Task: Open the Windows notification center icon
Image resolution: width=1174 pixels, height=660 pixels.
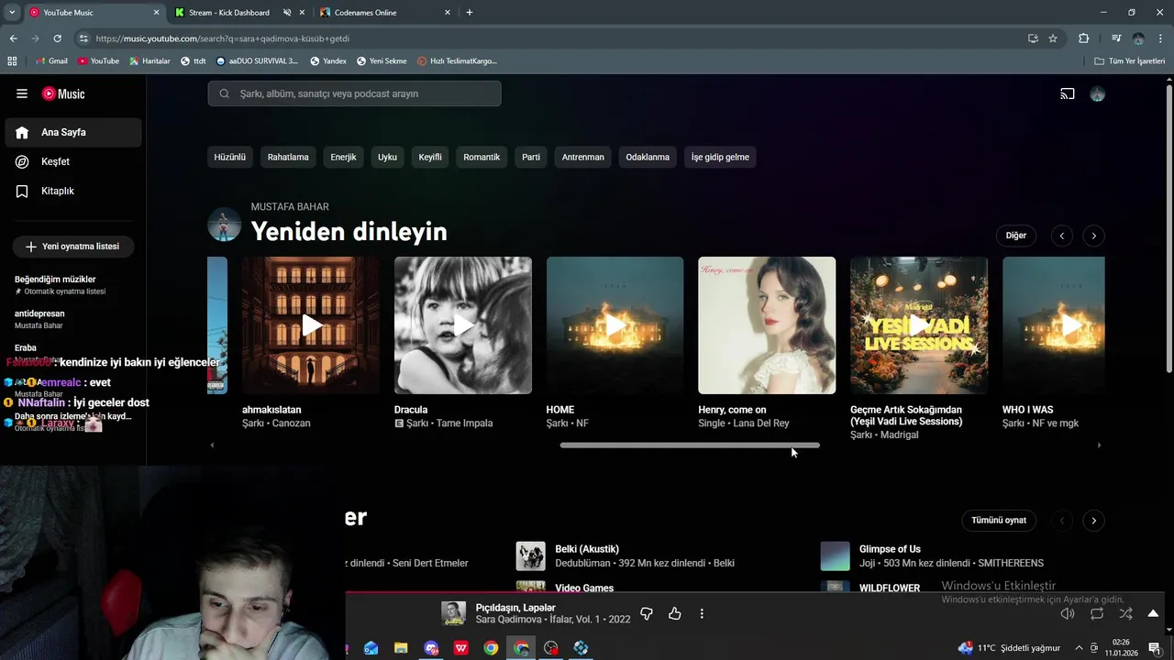Action: pos(1154,648)
